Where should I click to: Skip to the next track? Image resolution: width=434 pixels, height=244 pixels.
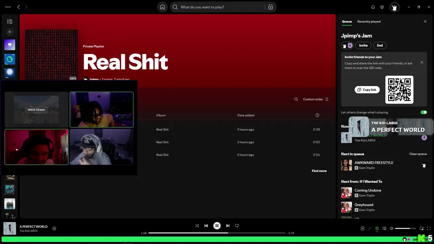pyautogui.click(x=228, y=226)
